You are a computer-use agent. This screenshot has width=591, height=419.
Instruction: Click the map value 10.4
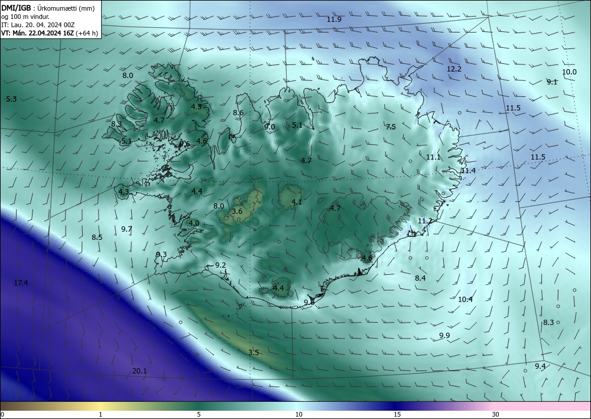tap(465, 300)
